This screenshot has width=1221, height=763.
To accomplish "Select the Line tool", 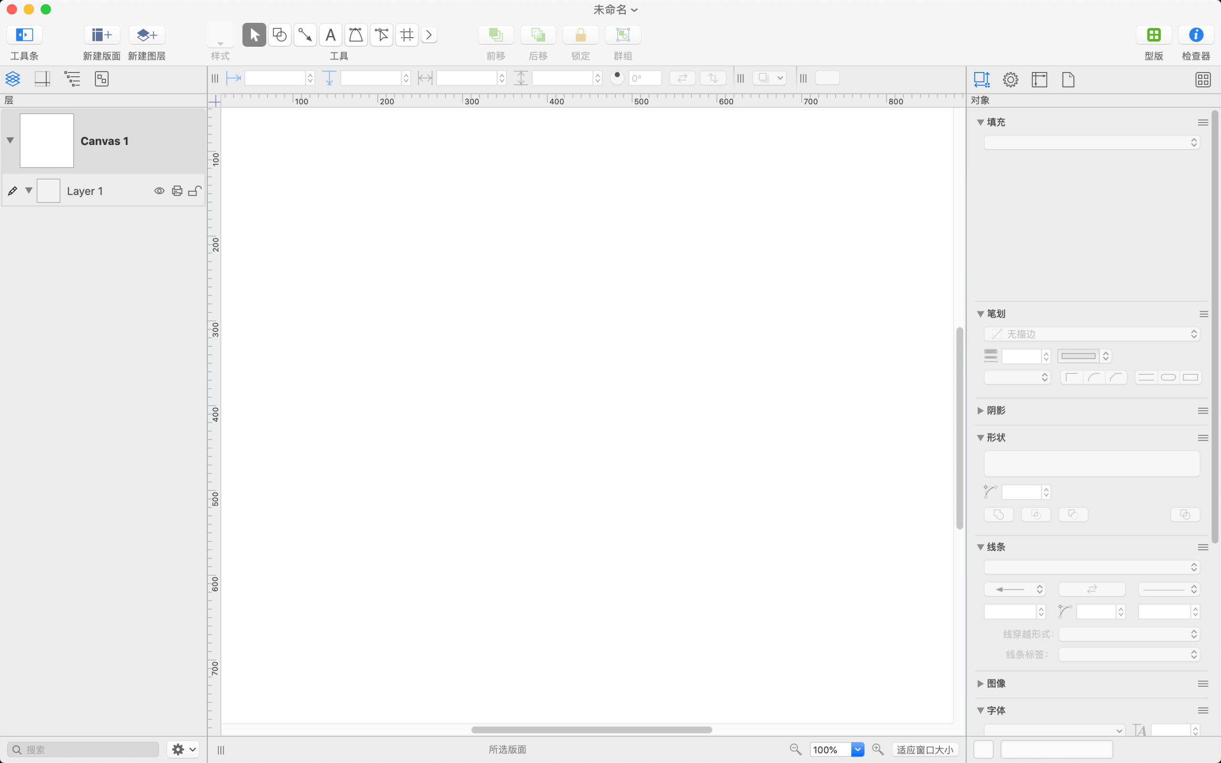I will [x=305, y=35].
